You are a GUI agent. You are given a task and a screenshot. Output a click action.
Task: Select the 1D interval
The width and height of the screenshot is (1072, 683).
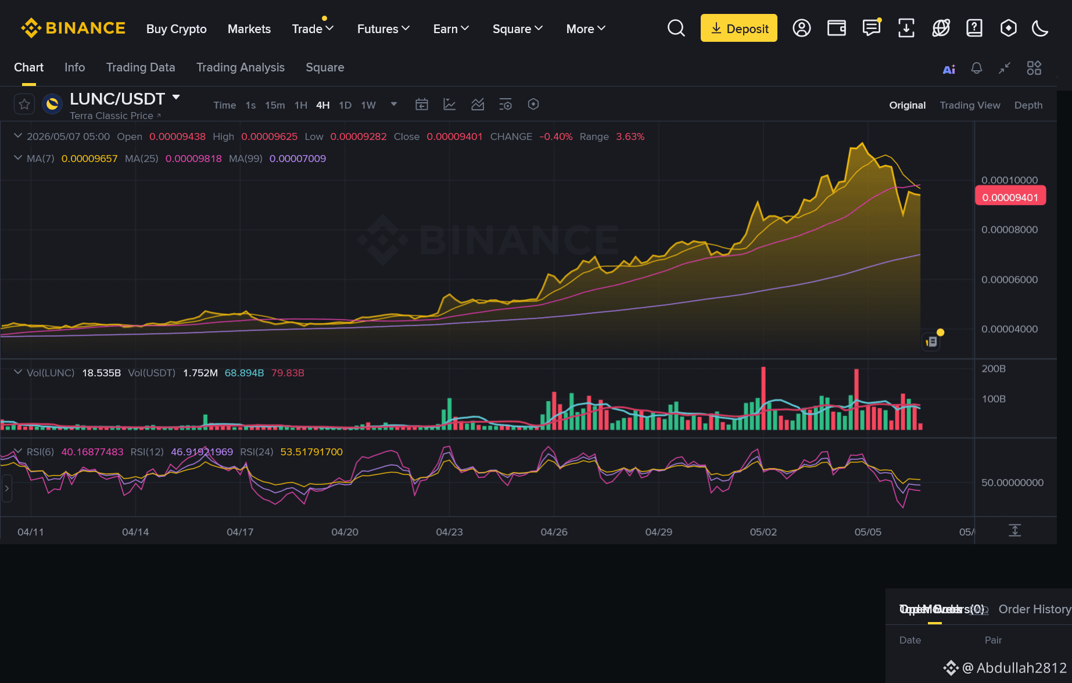coord(345,105)
